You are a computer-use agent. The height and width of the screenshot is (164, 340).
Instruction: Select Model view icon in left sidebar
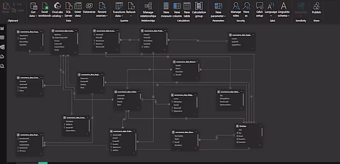pyautogui.click(x=3, y=47)
